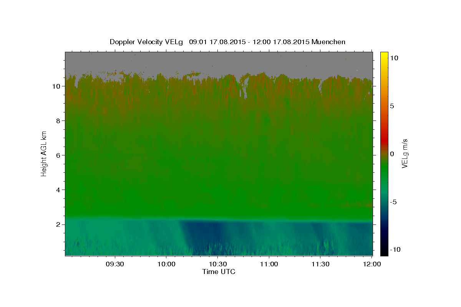Click the height tick label 10
461x307 pixels.
57,86
